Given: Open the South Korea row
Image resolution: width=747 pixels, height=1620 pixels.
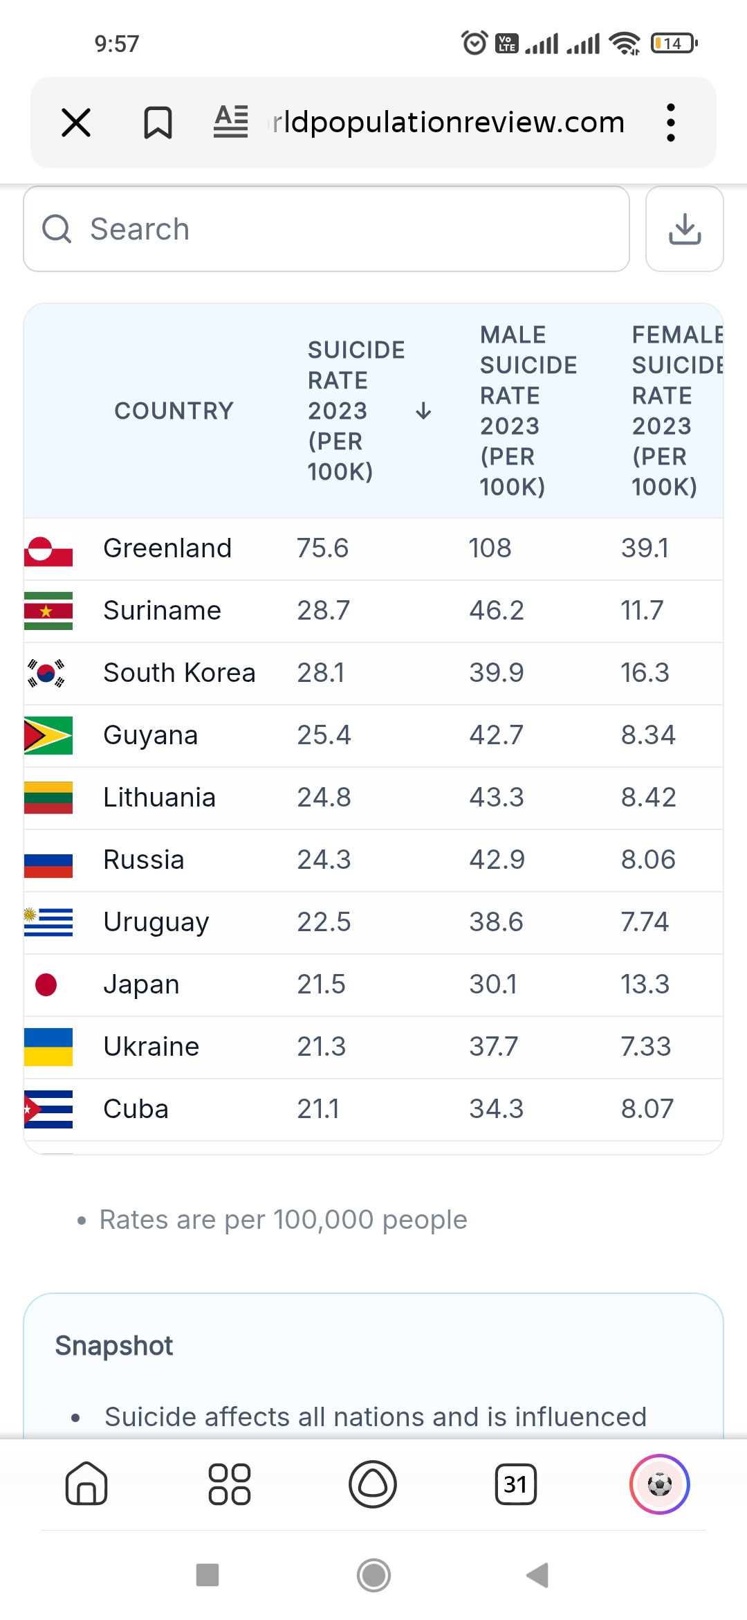Looking at the screenshot, I should 179,673.
